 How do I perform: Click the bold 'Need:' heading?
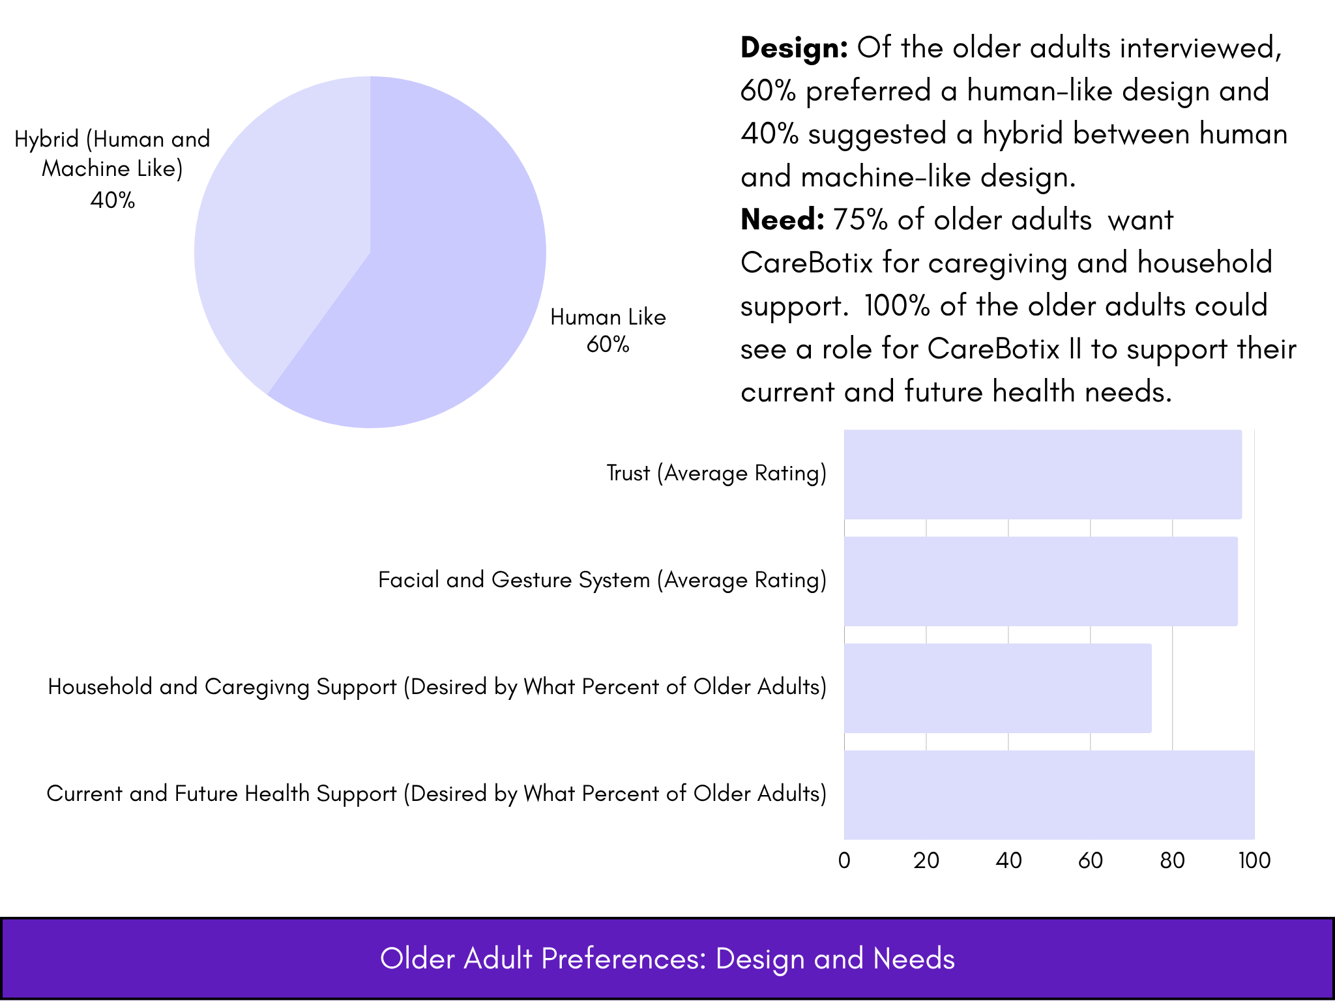click(x=783, y=220)
